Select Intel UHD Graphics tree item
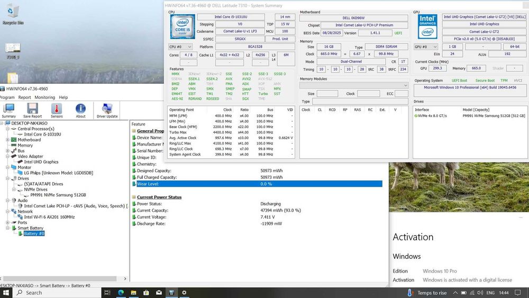This screenshot has height=298, width=529. (x=41, y=162)
